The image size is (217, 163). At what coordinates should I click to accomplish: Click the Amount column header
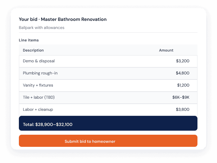pyautogui.click(x=166, y=50)
